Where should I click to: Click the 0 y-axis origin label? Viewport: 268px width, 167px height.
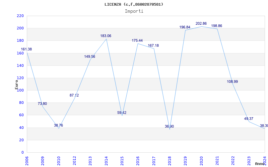(22, 153)
